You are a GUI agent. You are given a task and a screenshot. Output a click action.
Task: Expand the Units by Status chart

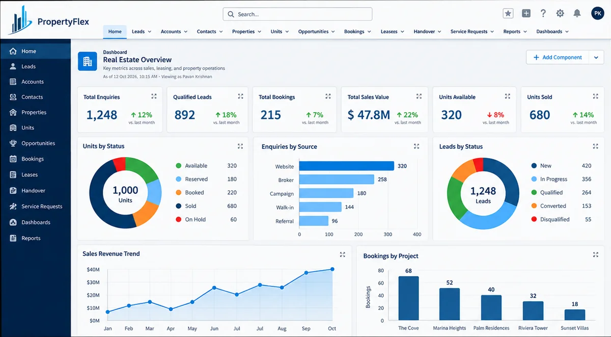[240, 146]
